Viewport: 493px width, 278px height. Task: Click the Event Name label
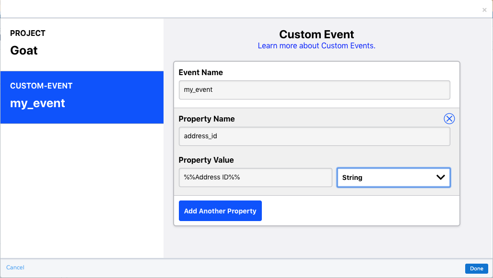pyautogui.click(x=200, y=72)
